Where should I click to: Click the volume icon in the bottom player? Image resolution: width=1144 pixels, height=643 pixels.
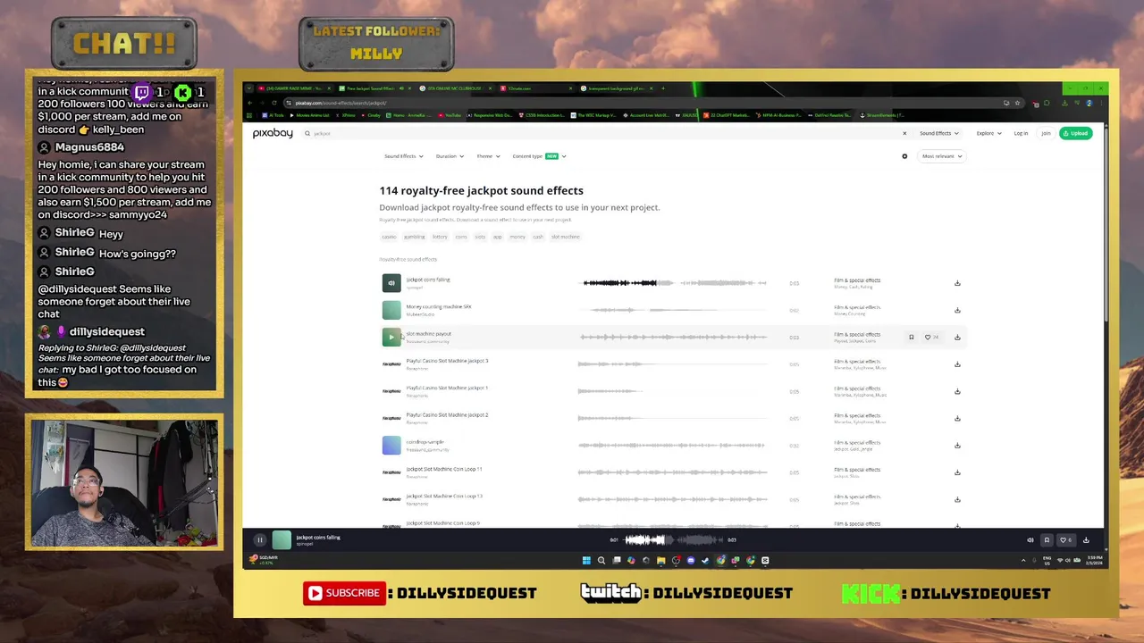(x=1030, y=539)
